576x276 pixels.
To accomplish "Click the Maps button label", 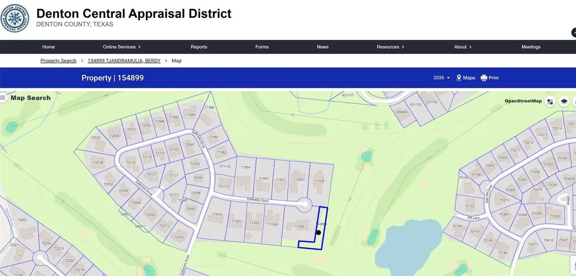I will click(x=469, y=78).
